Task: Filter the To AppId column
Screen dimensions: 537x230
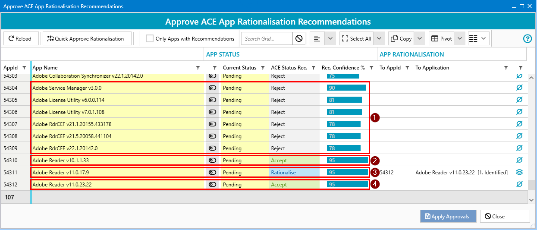Action: point(407,68)
